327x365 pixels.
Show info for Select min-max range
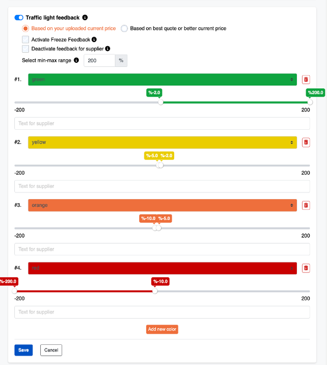point(76,60)
